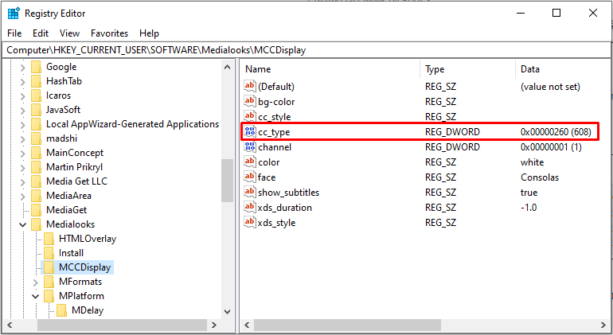Expand the MFormats key

pos(36,282)
